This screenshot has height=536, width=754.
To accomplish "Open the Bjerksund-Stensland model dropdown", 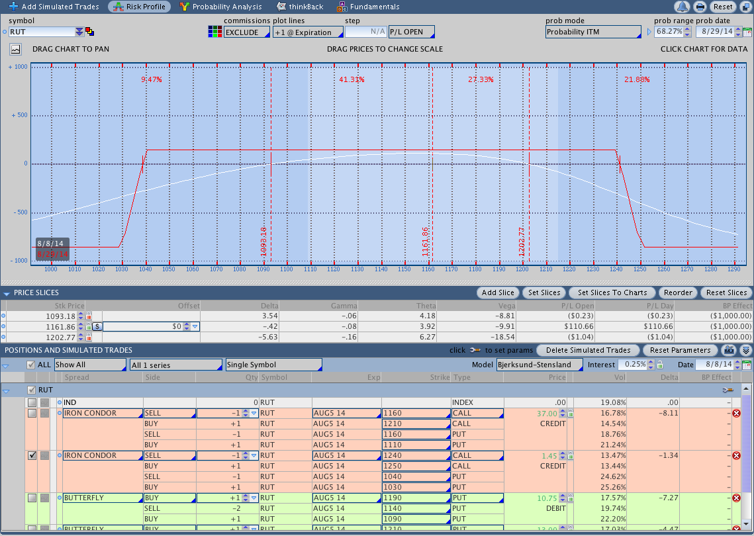I will [x=540, y=365].
